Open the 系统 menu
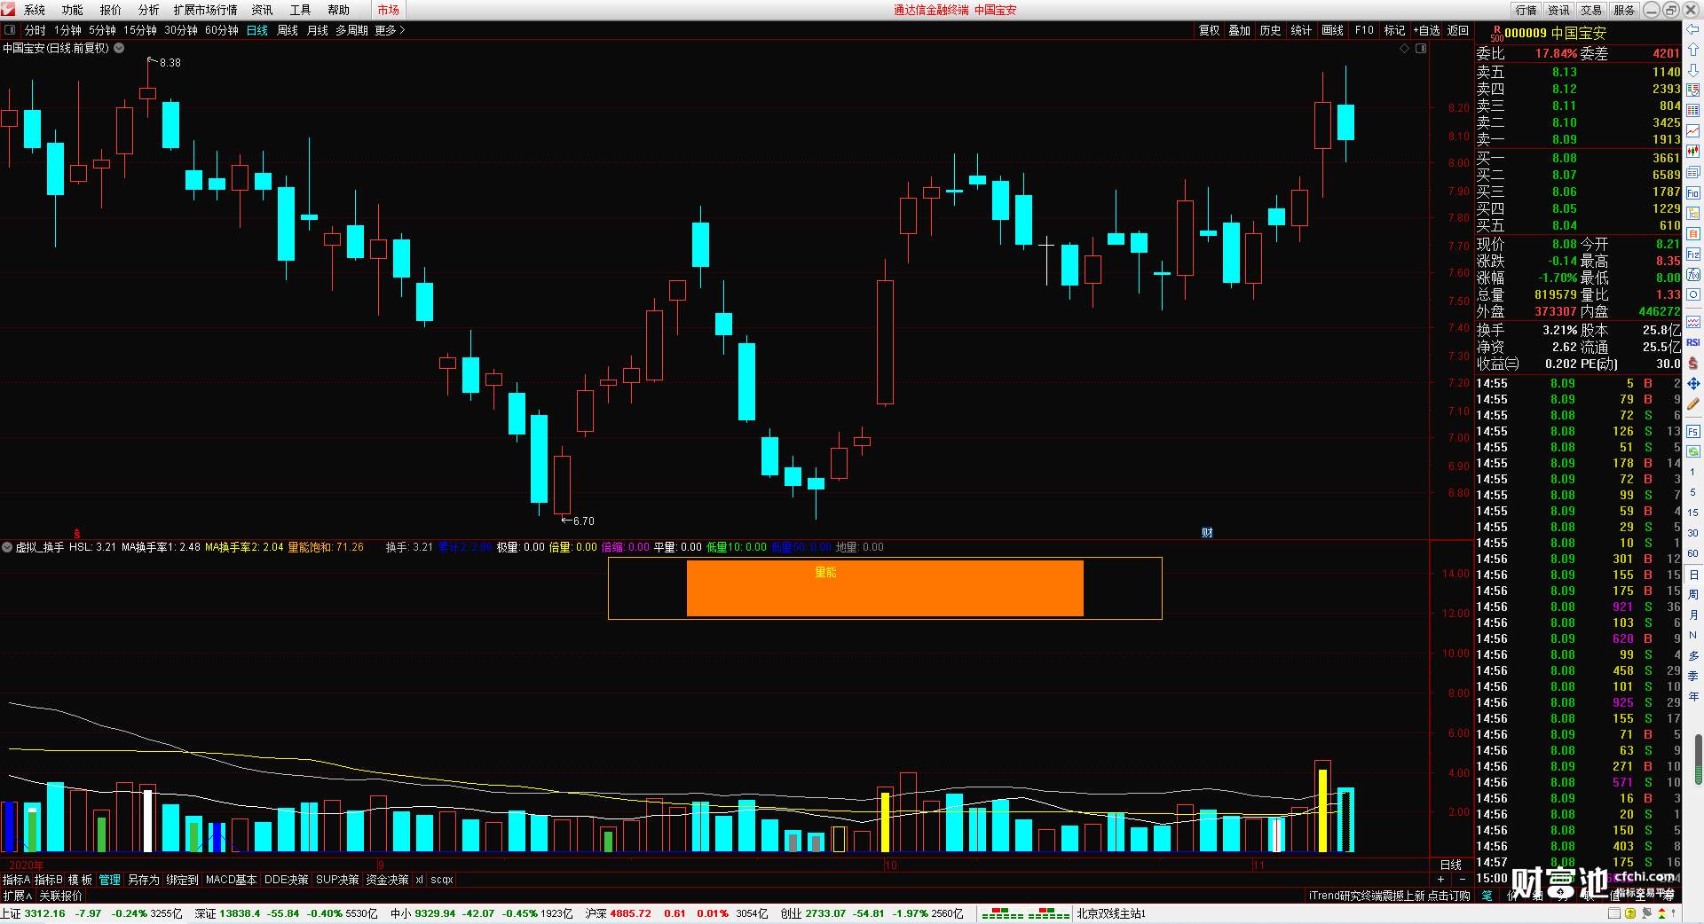This screenshot has height=924, width=1704. 35,10
